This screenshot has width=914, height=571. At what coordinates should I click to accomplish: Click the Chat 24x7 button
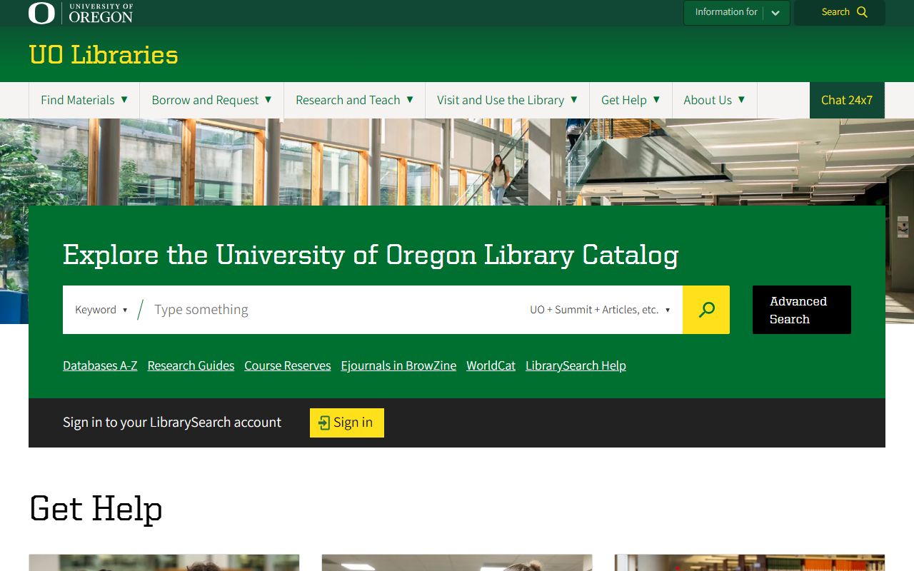pyautogui.click(x=847, y=100)
